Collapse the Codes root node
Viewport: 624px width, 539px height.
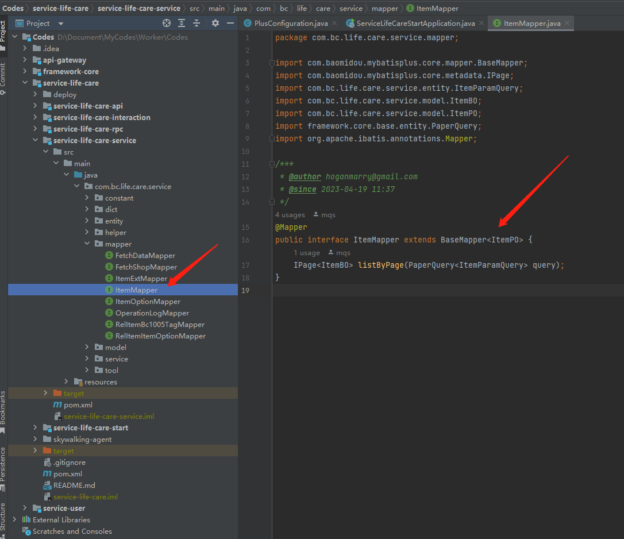pos(15,37)
